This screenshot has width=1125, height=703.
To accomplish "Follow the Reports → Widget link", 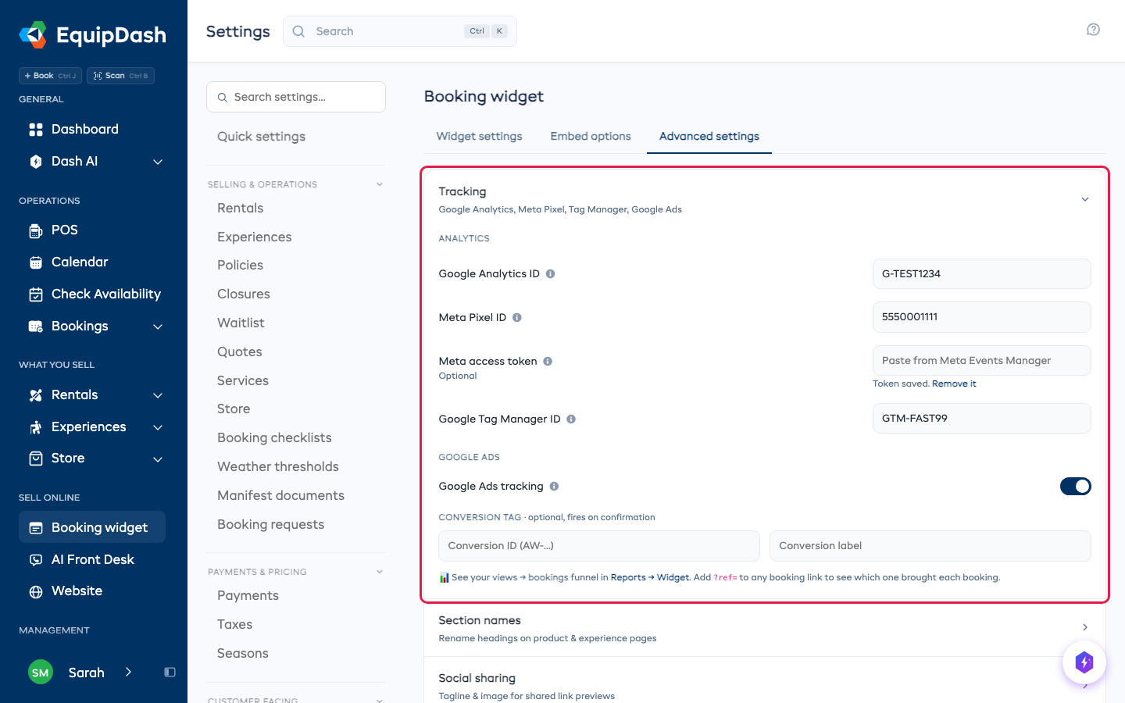I will point(650,577).
